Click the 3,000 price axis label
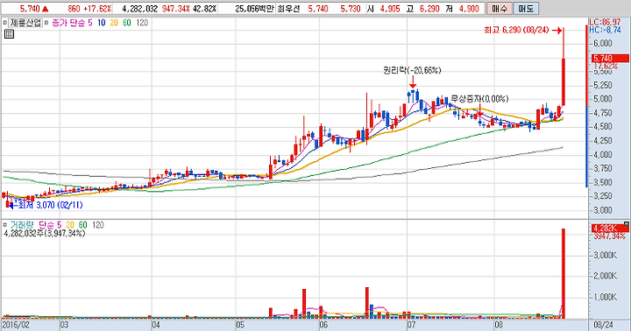This screenshot has width=631, height=331. pyautogui.click(x=602, y=210)
